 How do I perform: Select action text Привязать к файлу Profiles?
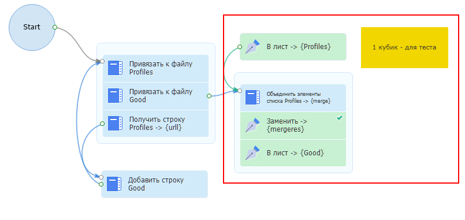click(161, 68)
